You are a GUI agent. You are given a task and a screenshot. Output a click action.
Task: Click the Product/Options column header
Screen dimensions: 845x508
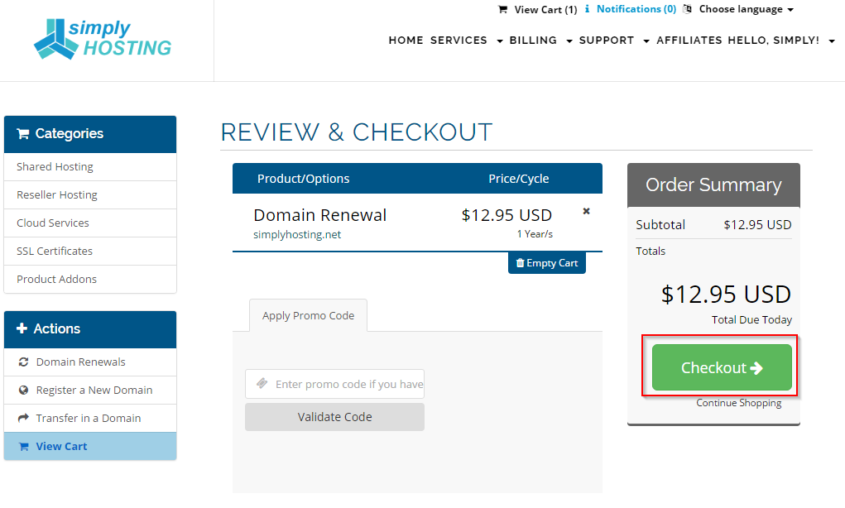pyautogui.click(x=304, y=179)
